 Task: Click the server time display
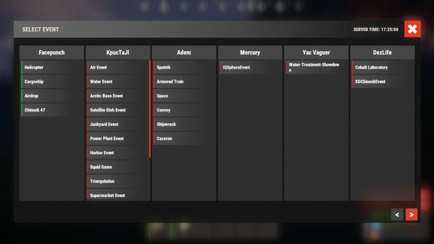(376, 30)
